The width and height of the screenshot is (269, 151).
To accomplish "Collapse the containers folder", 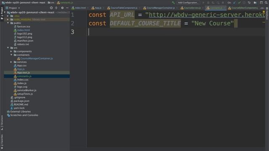I will 11,55.
